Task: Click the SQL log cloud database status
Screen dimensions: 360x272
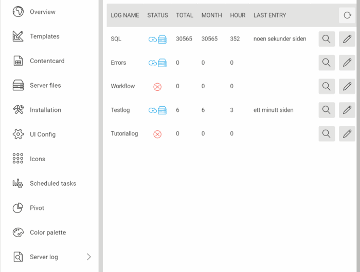Action: point(157,40)
